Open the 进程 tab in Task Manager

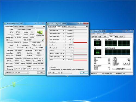(x=100, y=37)
